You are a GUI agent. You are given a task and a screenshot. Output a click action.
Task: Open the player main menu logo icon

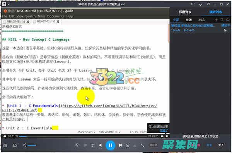[4, 4]
